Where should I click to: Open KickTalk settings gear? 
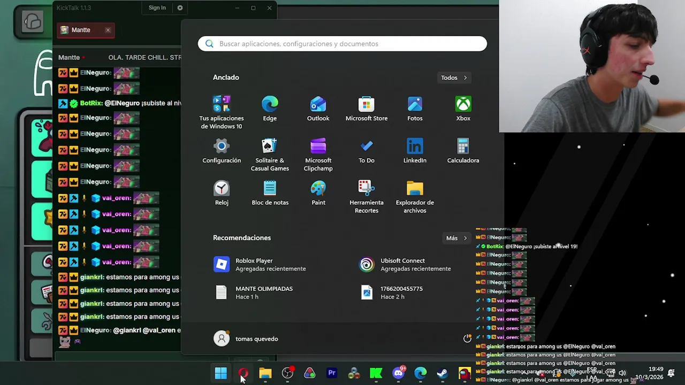pos(180,8)
